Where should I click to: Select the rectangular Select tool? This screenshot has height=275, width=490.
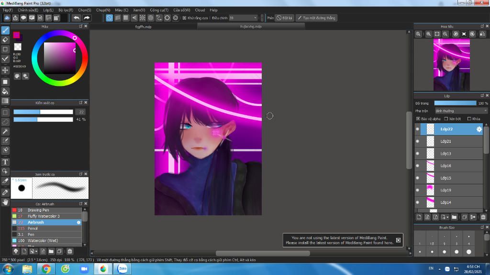point(5,112)
